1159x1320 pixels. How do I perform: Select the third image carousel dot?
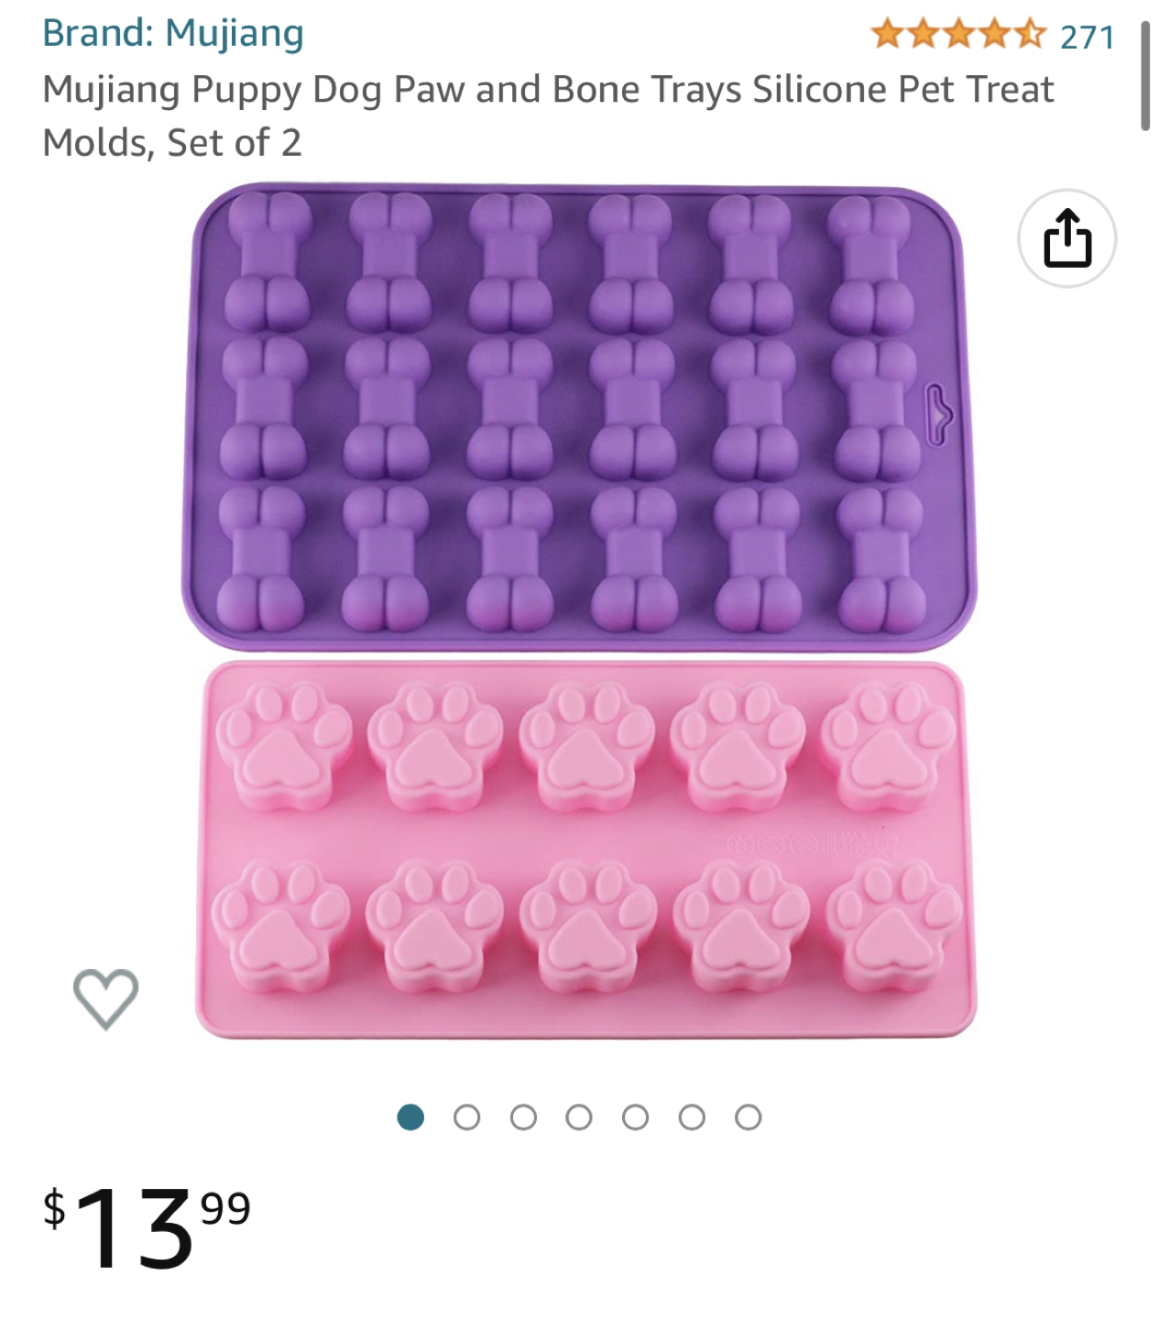(x=523, y=1117)
